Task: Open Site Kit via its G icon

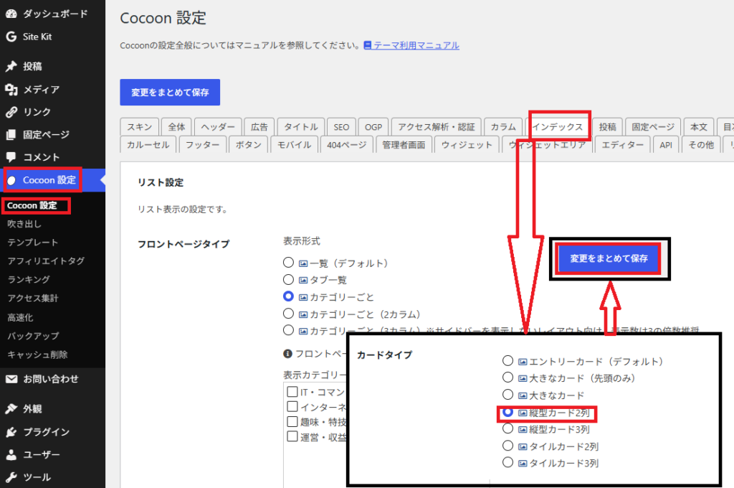Action: coord(11,37)
